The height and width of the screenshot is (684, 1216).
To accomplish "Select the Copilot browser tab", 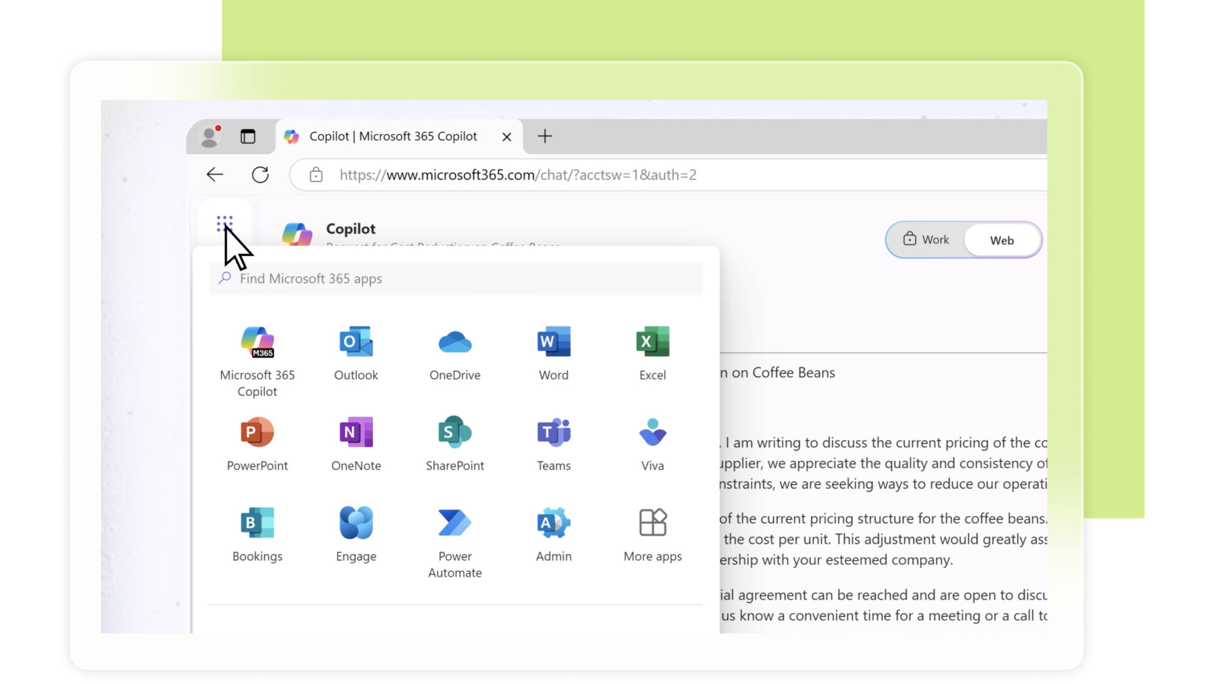I will pyautogui.click(x=393, y=136).
